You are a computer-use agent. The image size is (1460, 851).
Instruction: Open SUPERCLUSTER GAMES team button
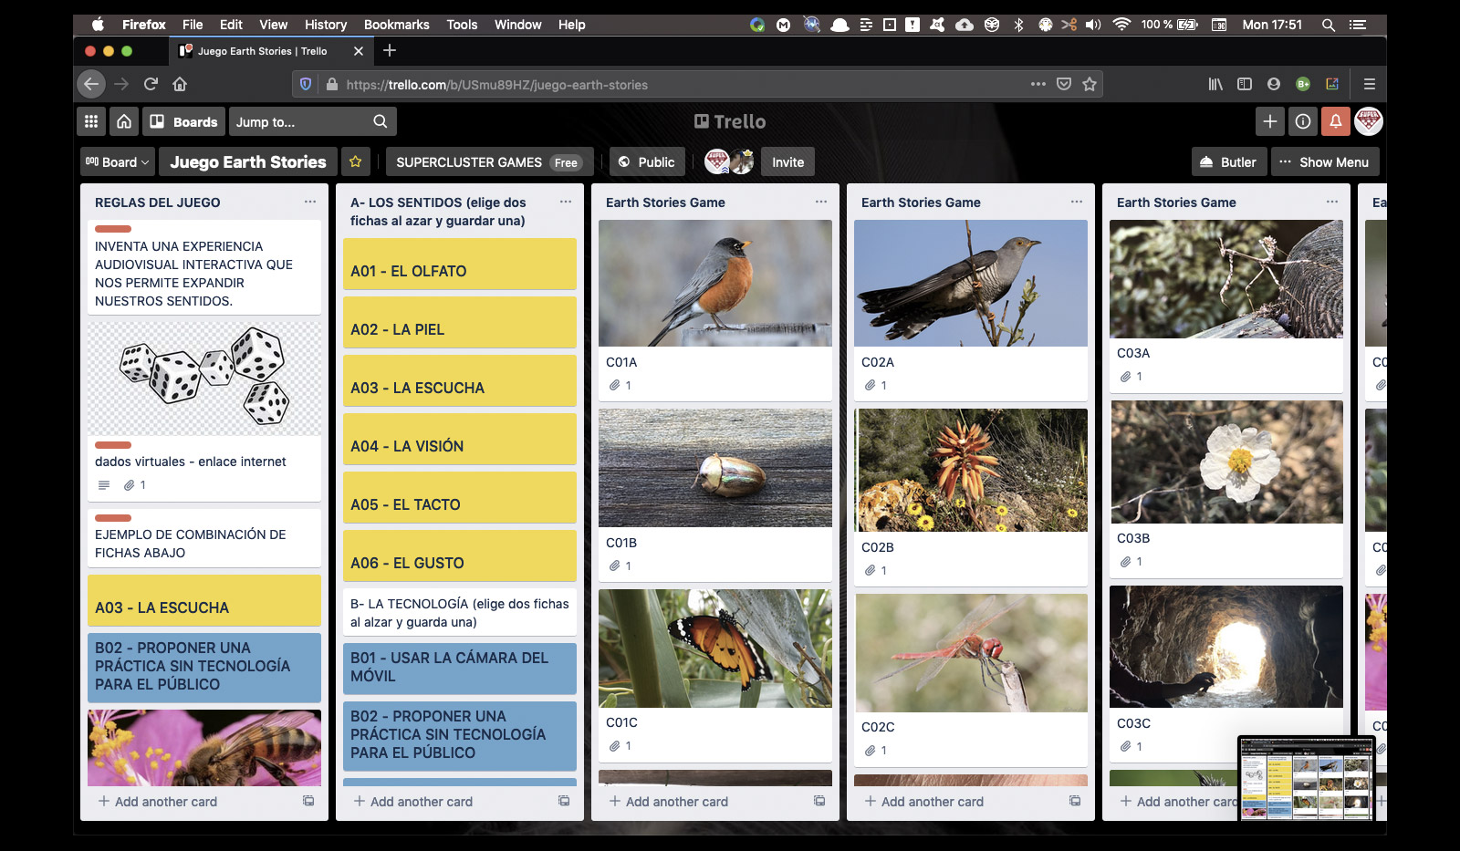489,162
